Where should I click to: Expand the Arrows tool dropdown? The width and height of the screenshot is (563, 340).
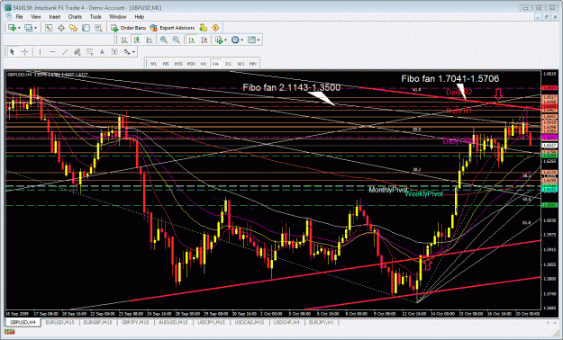[x=133, y=52]
